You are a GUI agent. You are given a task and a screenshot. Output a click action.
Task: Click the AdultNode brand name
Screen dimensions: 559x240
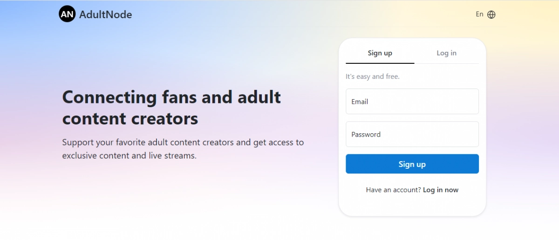point(105,14)
